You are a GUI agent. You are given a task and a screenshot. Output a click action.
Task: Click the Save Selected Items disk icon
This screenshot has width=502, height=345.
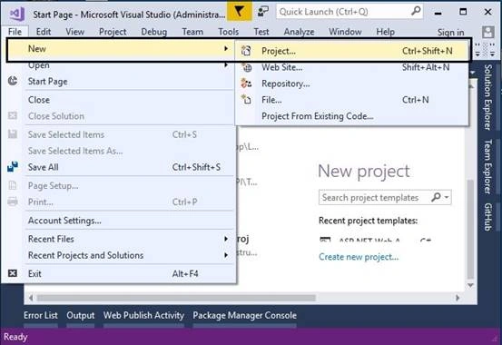tap(13, 134)
